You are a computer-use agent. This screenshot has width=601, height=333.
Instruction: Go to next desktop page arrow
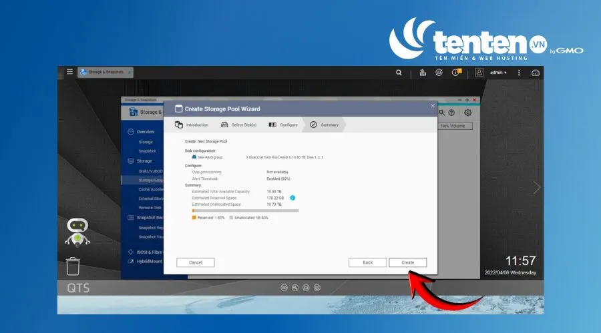click(537, 187)
